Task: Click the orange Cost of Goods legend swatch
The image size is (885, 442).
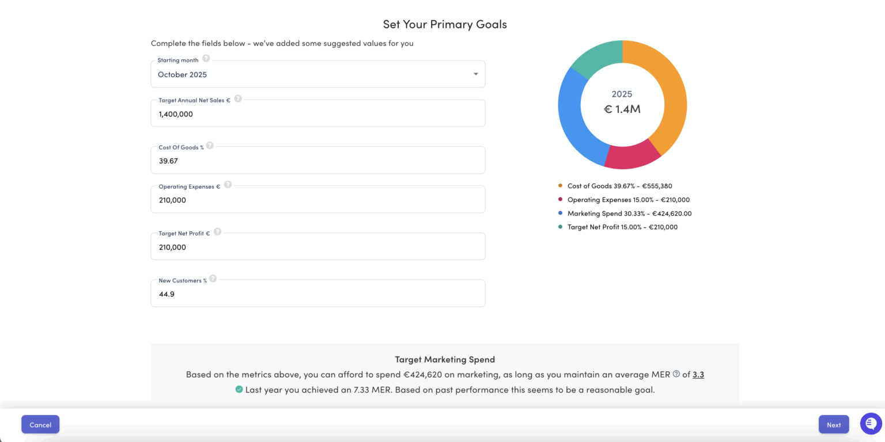Action: point(561,186)
